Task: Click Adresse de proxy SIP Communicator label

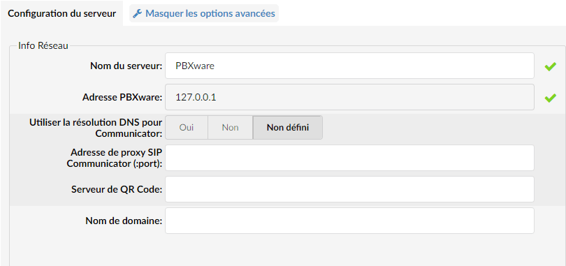Action: [115, 158]
